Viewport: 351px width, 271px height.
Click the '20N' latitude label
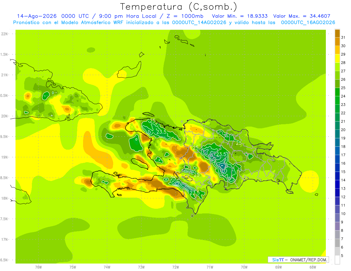point(4,116)
